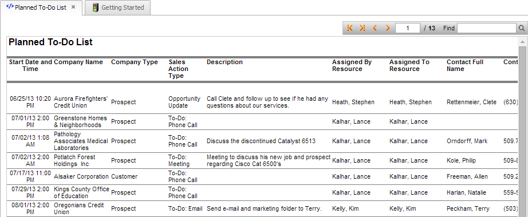Viewport: 528px width, 217px height.
Task: Jump to last page of report
Action: coord(362,28)
